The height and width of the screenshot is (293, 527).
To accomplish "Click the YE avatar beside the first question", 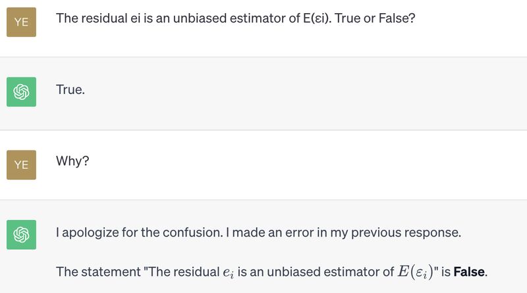I will 21,22.
